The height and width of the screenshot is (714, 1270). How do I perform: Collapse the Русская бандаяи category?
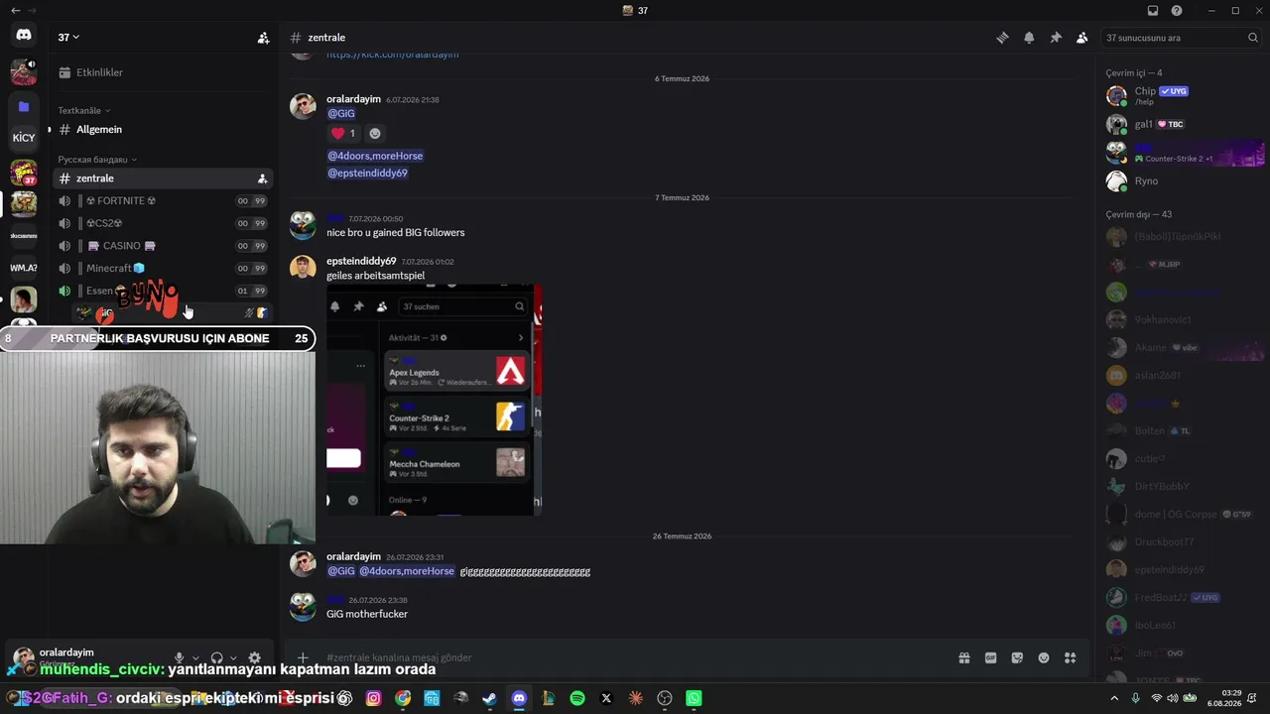point(97,160)
